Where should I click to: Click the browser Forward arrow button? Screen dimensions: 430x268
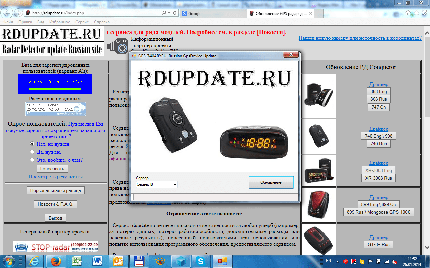(x=18, y=13)
